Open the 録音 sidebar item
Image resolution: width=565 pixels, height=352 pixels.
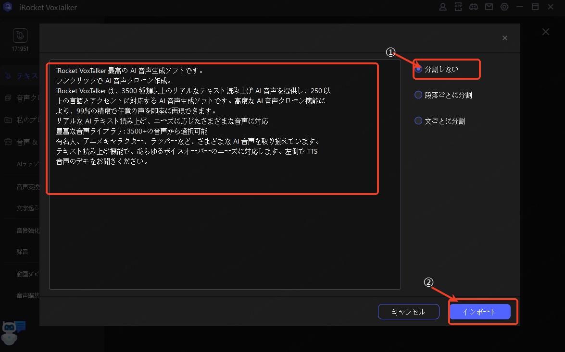click(x=22, y=252)
